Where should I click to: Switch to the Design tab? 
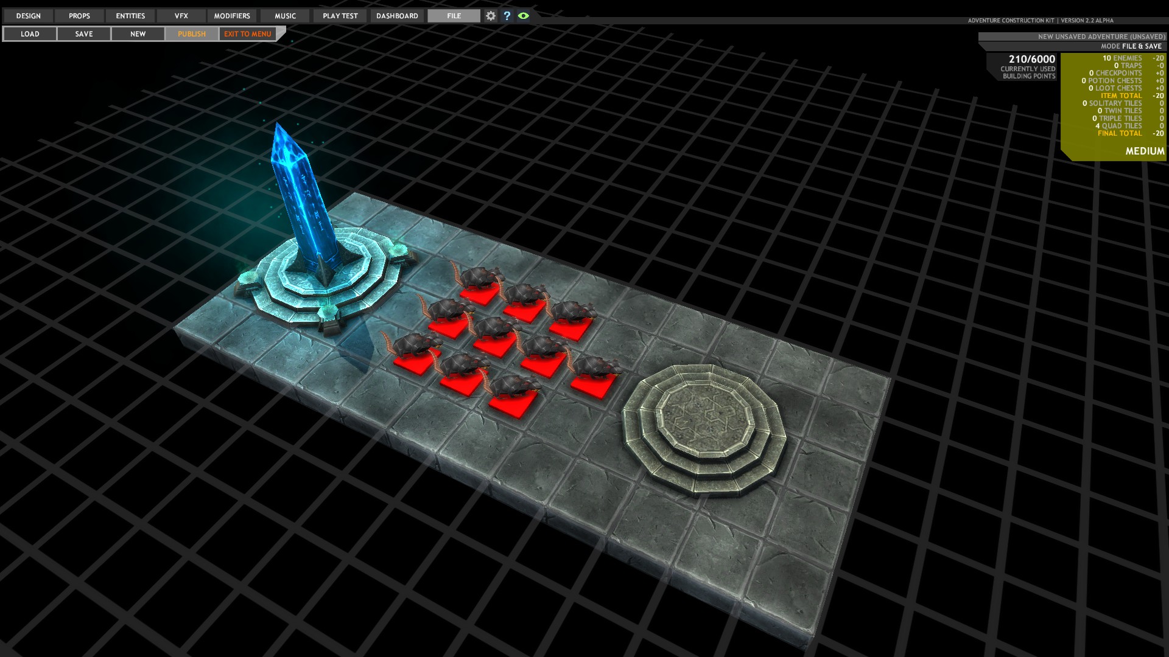pos(28,16)
